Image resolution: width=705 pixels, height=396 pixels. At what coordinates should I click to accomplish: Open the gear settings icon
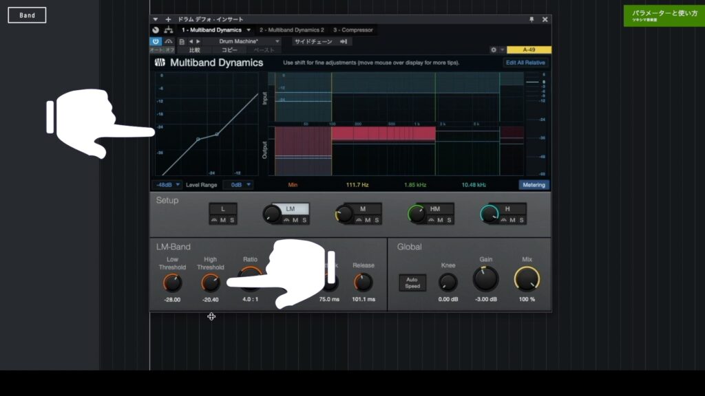pyautogui.click(x=493, y=49)
